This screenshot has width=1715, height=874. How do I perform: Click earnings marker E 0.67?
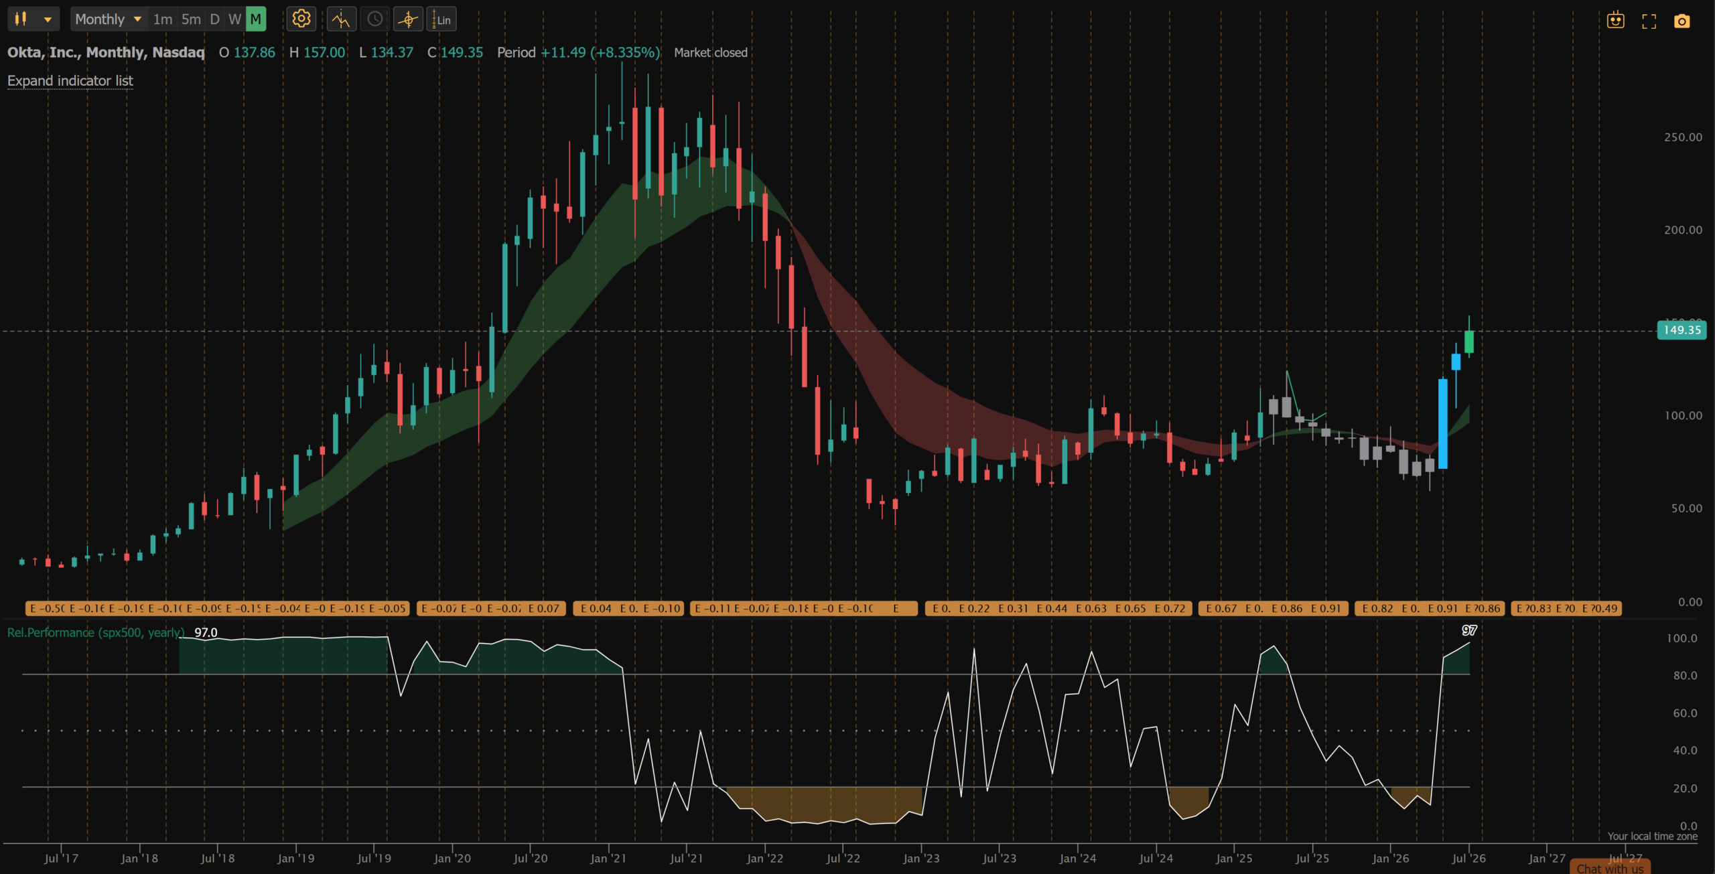pos(1221,608)
